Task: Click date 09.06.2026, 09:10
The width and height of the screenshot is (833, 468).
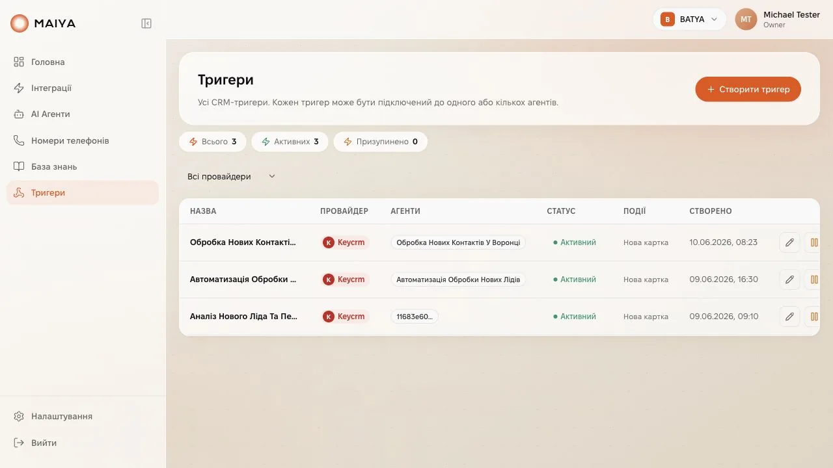Action: 724,317
